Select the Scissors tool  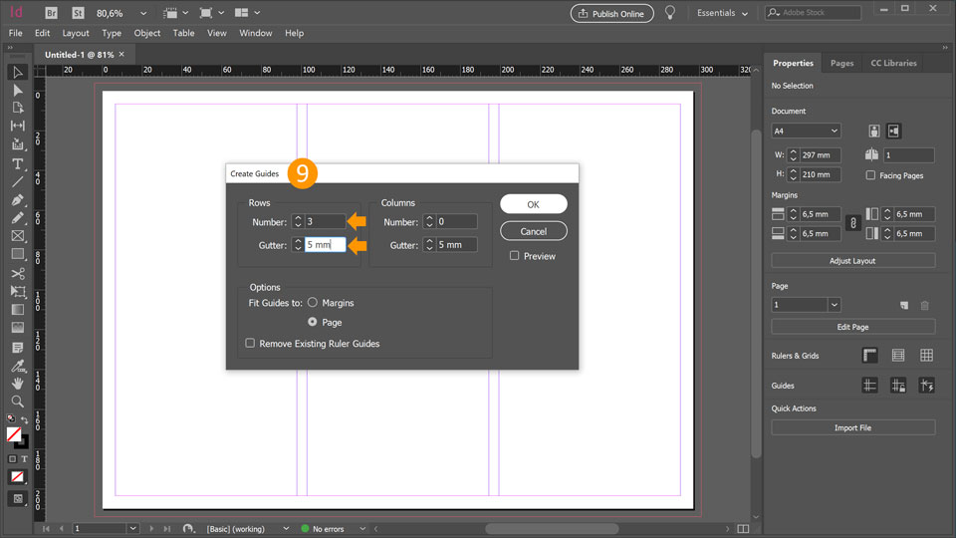coord(18,273)
